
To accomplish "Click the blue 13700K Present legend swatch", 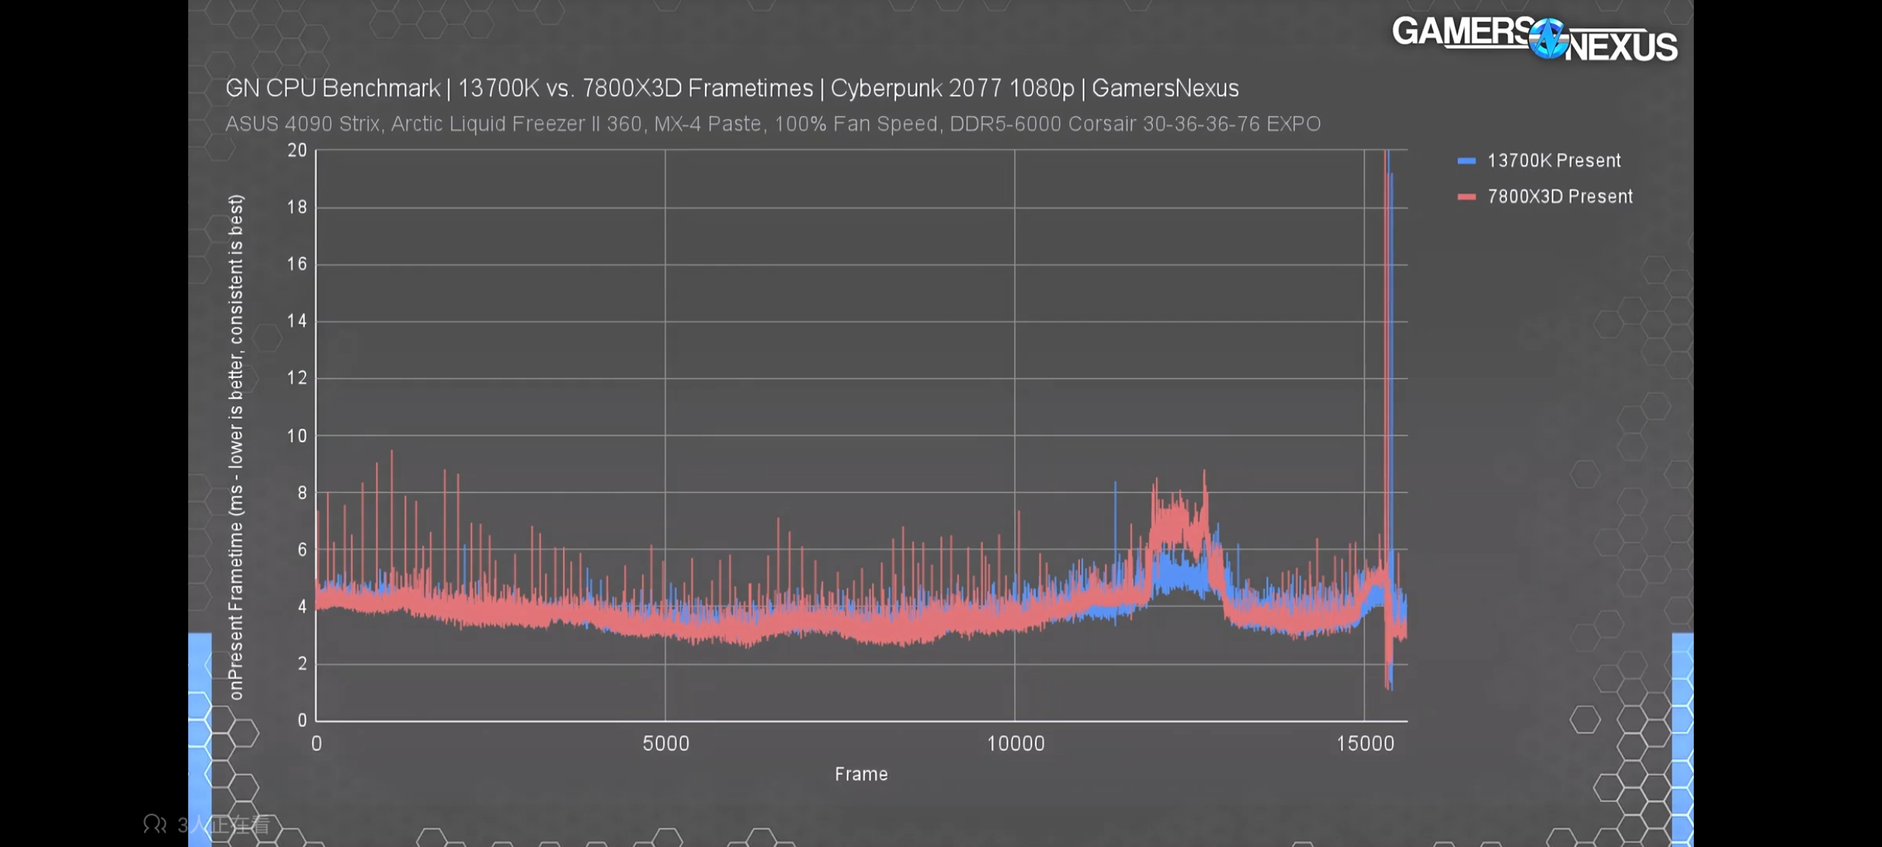I will click(1466, 161).
